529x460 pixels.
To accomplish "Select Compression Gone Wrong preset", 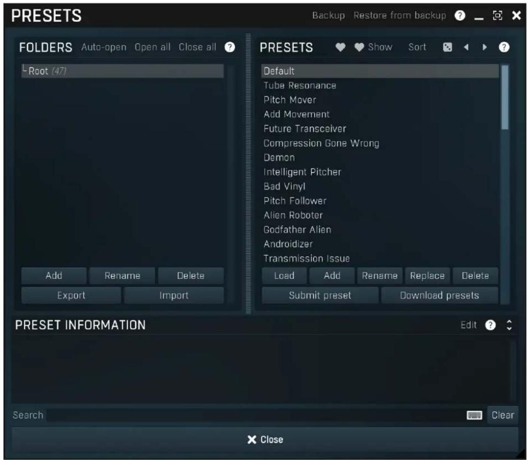I will (380, 143).
